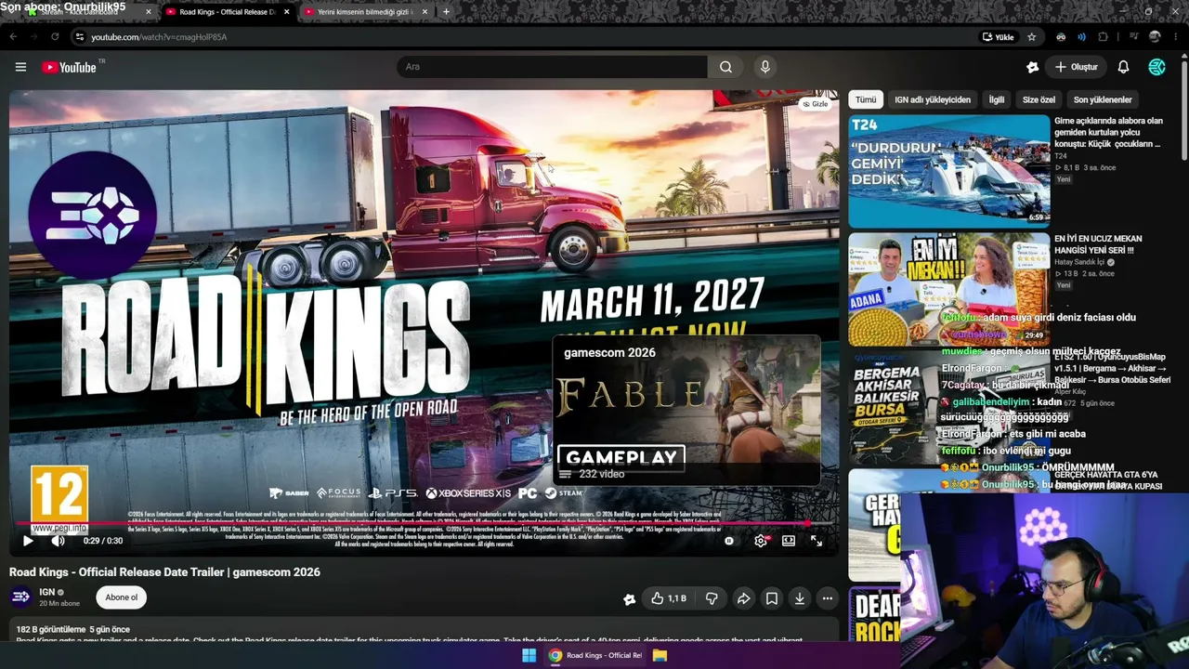Go back using the browser back arrow
The width and height of the screenshot is (1189, 669).
pyautogui.click(x=13, y=37)
